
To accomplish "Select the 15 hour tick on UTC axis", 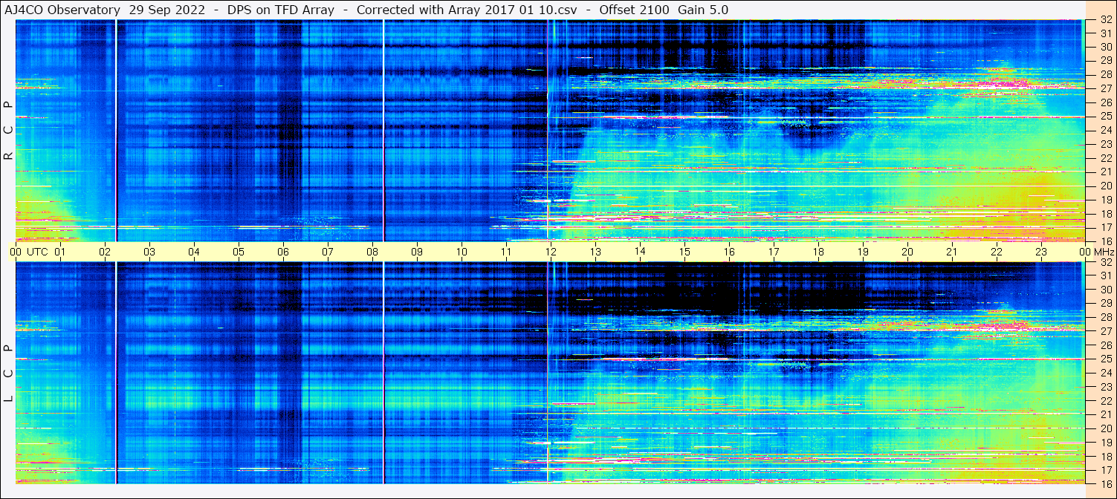I will pyautogui.click(x=684, y=252).
